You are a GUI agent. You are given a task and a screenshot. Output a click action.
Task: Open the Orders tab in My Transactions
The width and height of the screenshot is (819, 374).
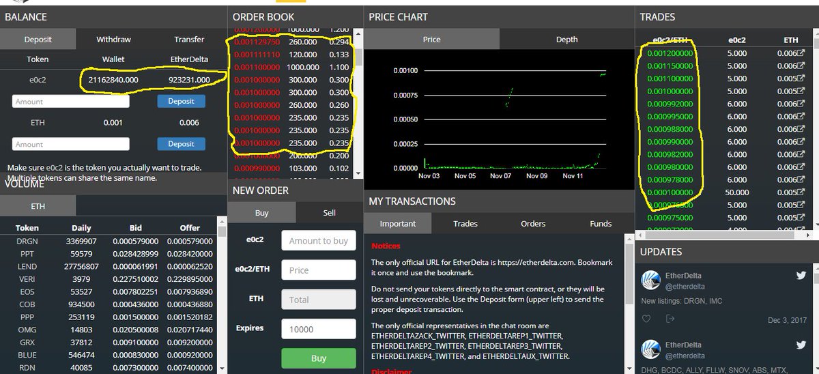coord(533,223)
